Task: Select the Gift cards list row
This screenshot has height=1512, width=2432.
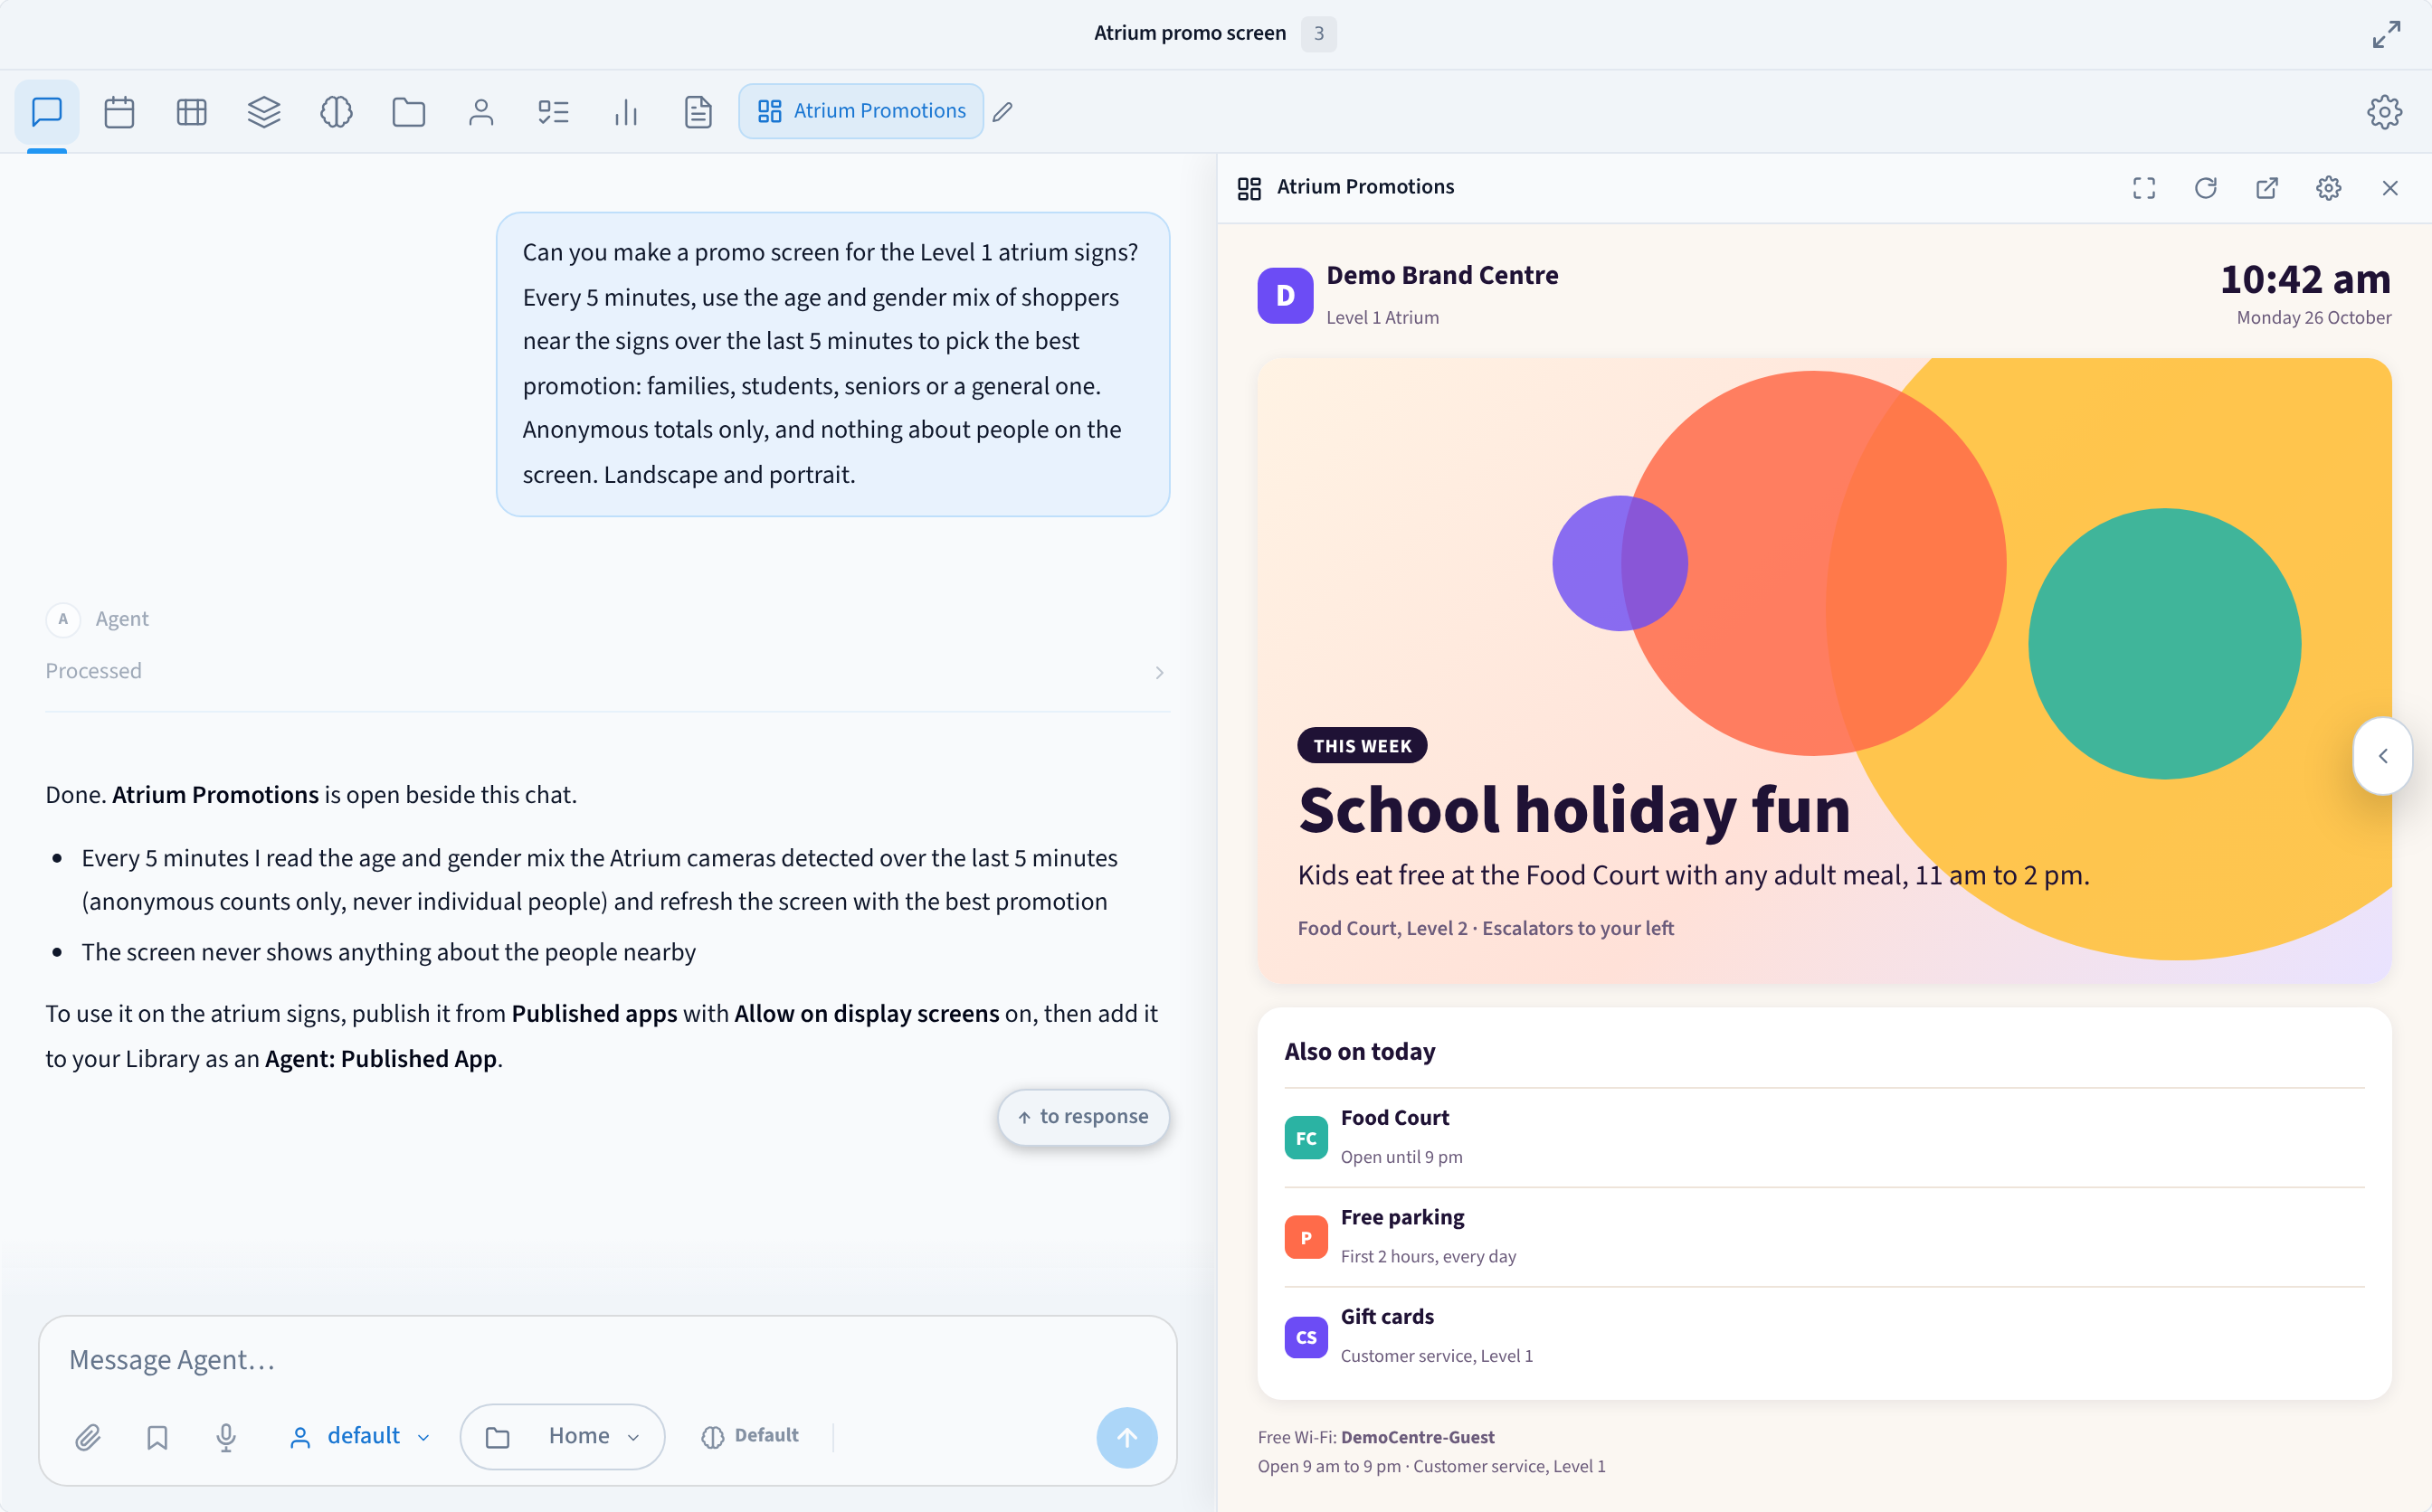Action: pyautogui.click(x=1824, y=1336)
